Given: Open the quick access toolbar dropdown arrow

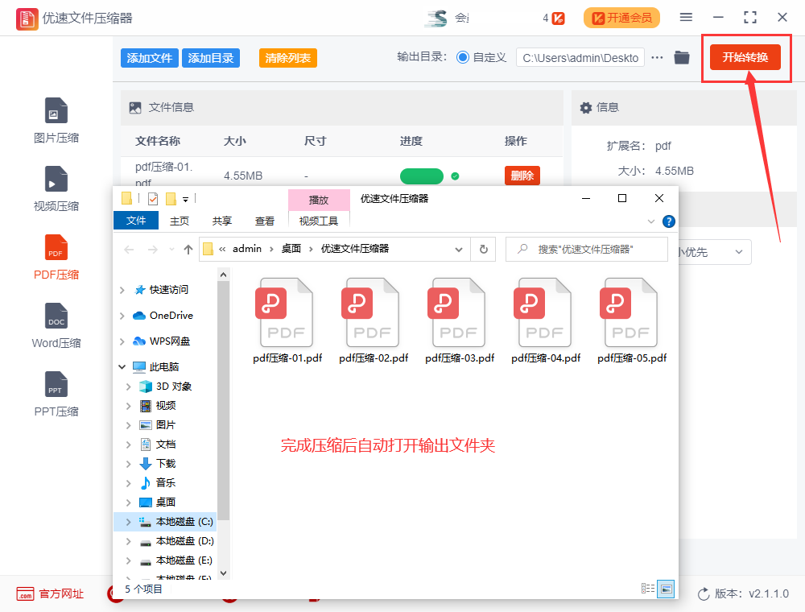Looking at the screenshot, I should (185, 199).
